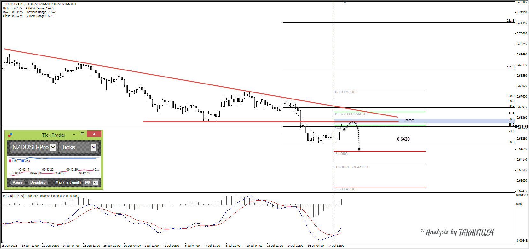Click the chart title dropdown triangle beside NZDUSD-Pro,H4
529x249 pixels.
[4, 4]
